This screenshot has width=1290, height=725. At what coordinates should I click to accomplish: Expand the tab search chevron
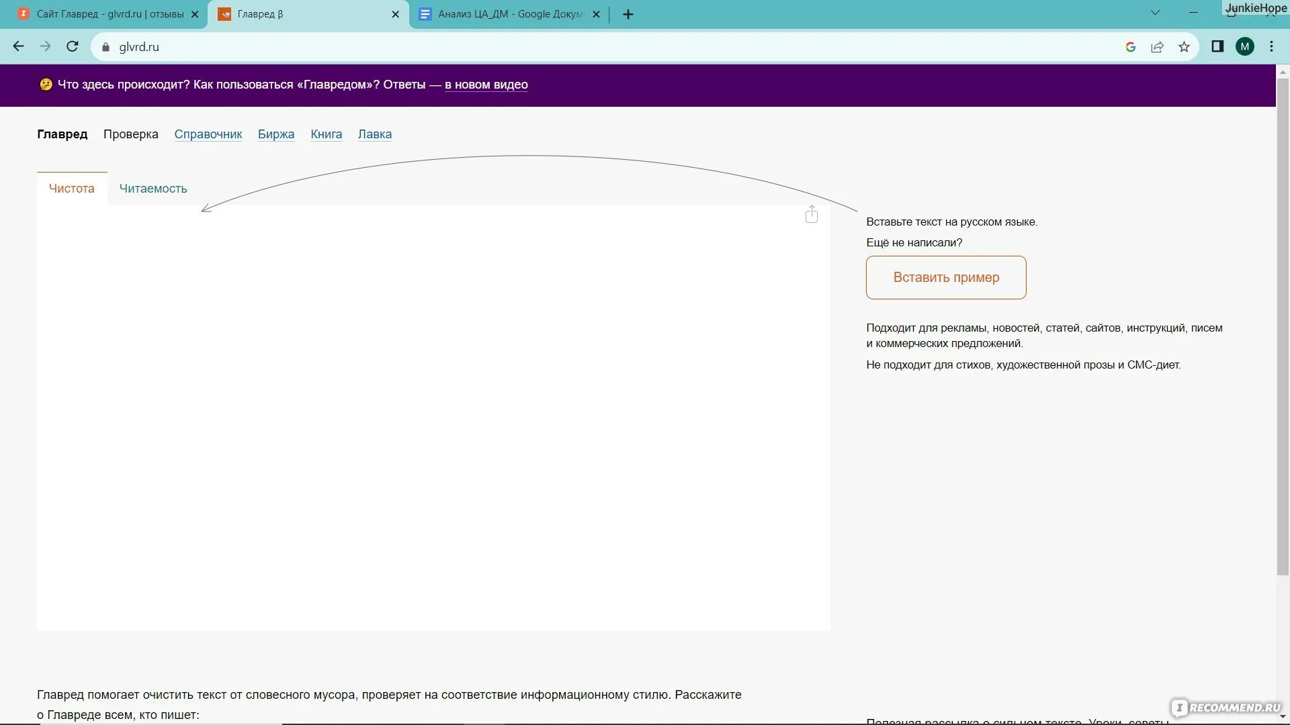click(1156, 13)
